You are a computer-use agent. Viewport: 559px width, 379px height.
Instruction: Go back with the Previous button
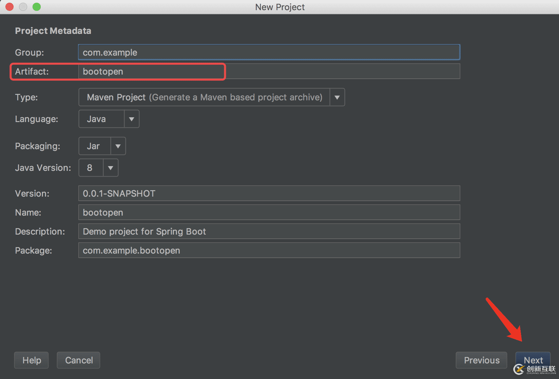coord(482,360)
